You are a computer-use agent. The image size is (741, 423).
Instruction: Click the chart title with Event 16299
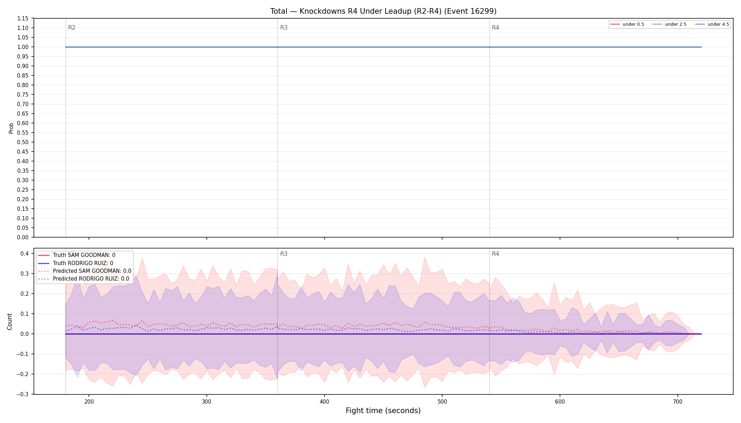383,11
